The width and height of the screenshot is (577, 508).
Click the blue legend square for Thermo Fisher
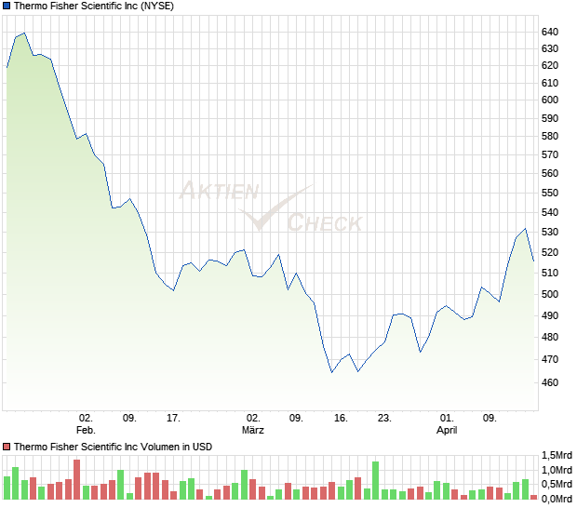coord(7,6)
